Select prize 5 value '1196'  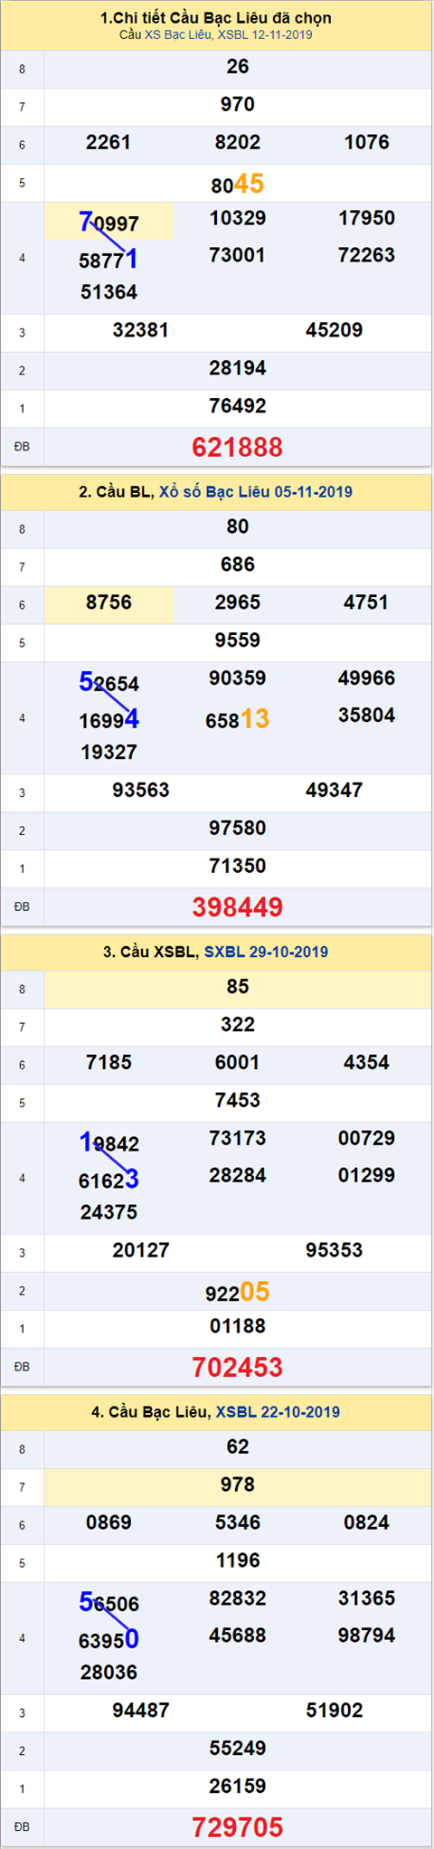(238, 1561)
